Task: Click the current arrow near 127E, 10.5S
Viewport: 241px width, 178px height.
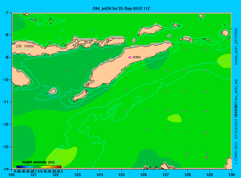Action: point(167,91)
